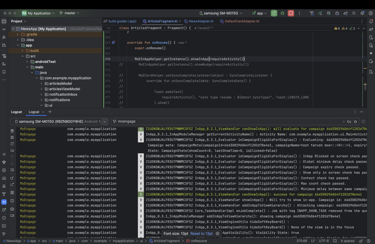The height and width of the screenshot is (244, 375).
Task: Toggle soft-wrap in logcat side toolbar
Action: point(12,170)
